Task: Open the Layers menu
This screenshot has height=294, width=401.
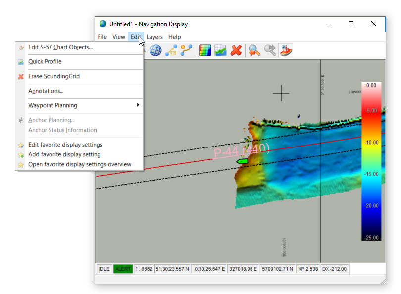Action: (x=154, y=37)
